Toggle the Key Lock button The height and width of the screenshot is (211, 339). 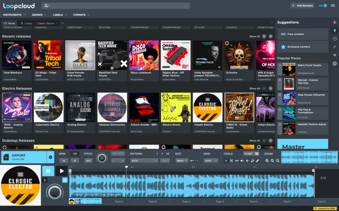coord(117,154)
